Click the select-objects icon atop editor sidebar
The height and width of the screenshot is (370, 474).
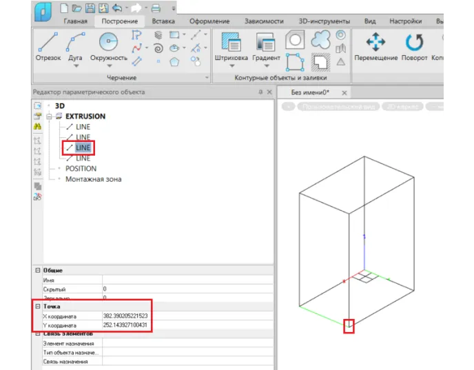(37, 106)
